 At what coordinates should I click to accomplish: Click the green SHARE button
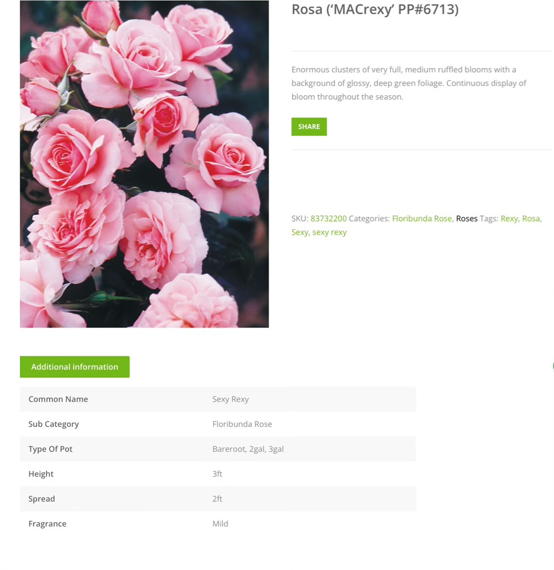[x=309, y=126]
